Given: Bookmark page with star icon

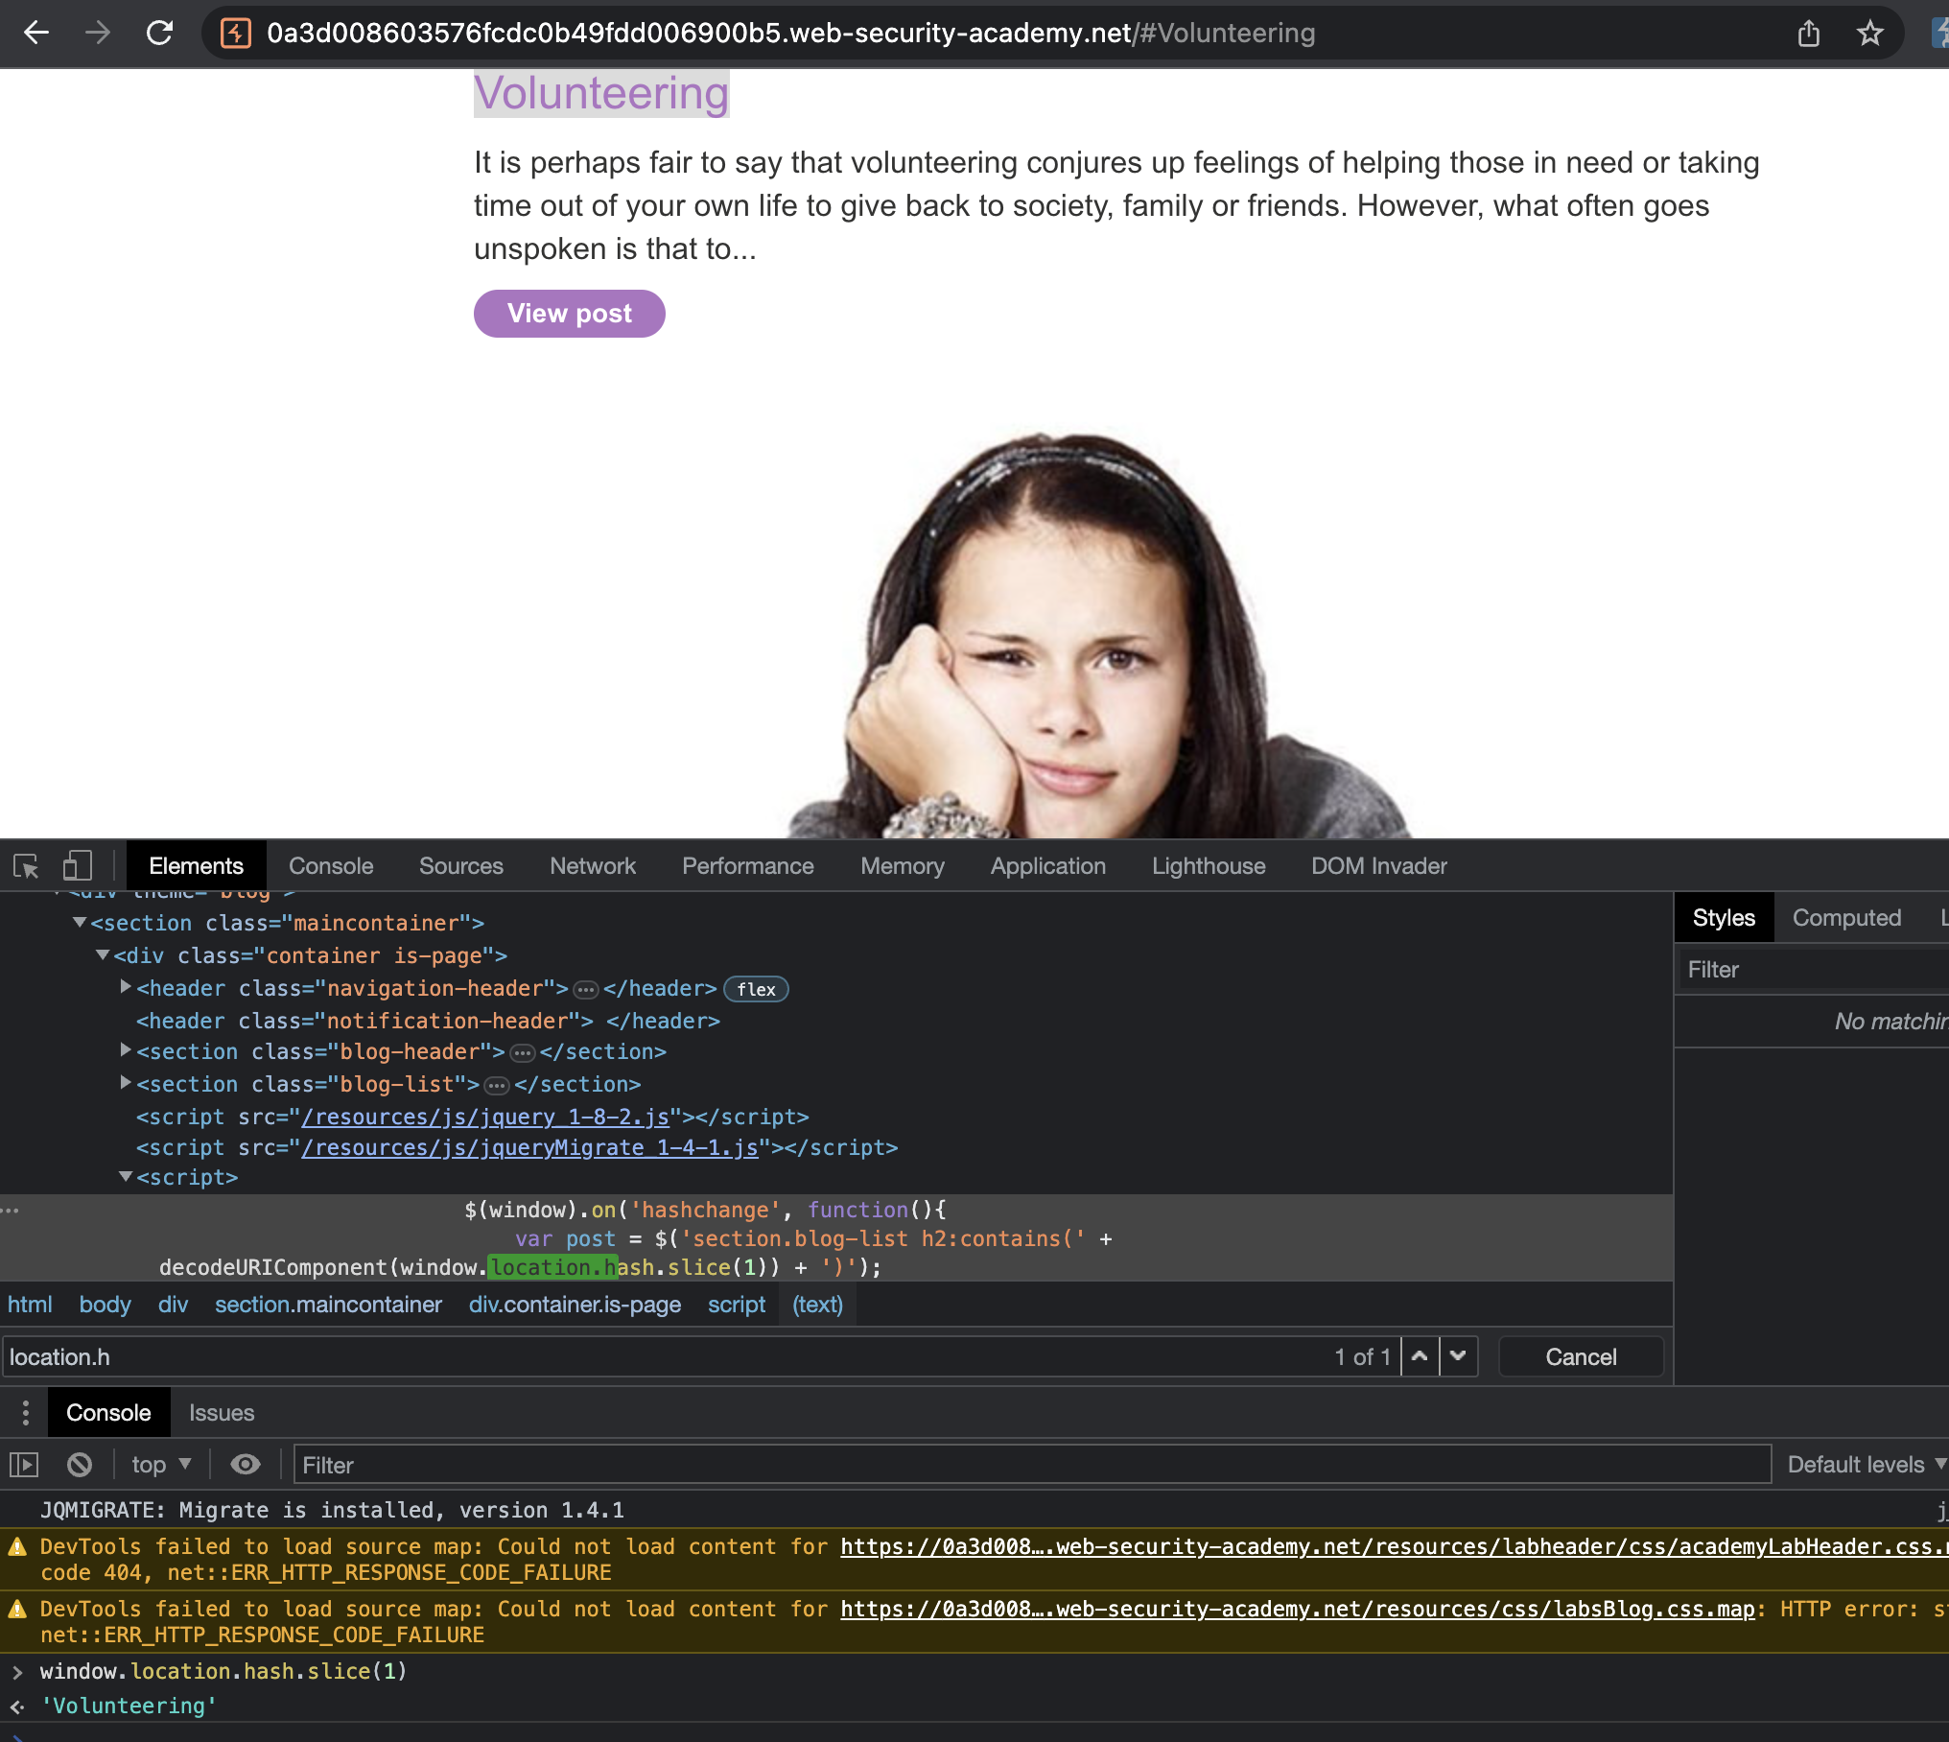Looking at the screenshot, I should [x=1869, y=34].
